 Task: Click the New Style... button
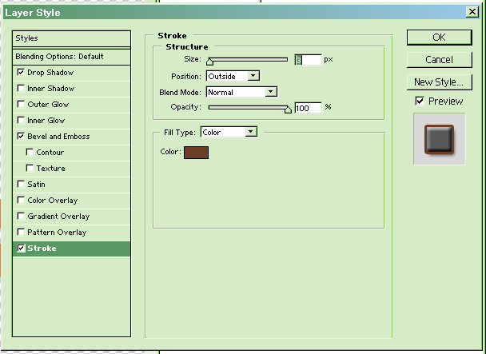(438, 82)
